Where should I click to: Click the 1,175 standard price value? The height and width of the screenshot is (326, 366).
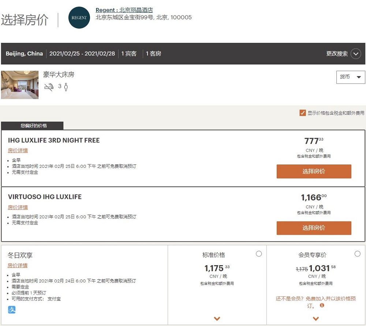[x=217, y=268]
